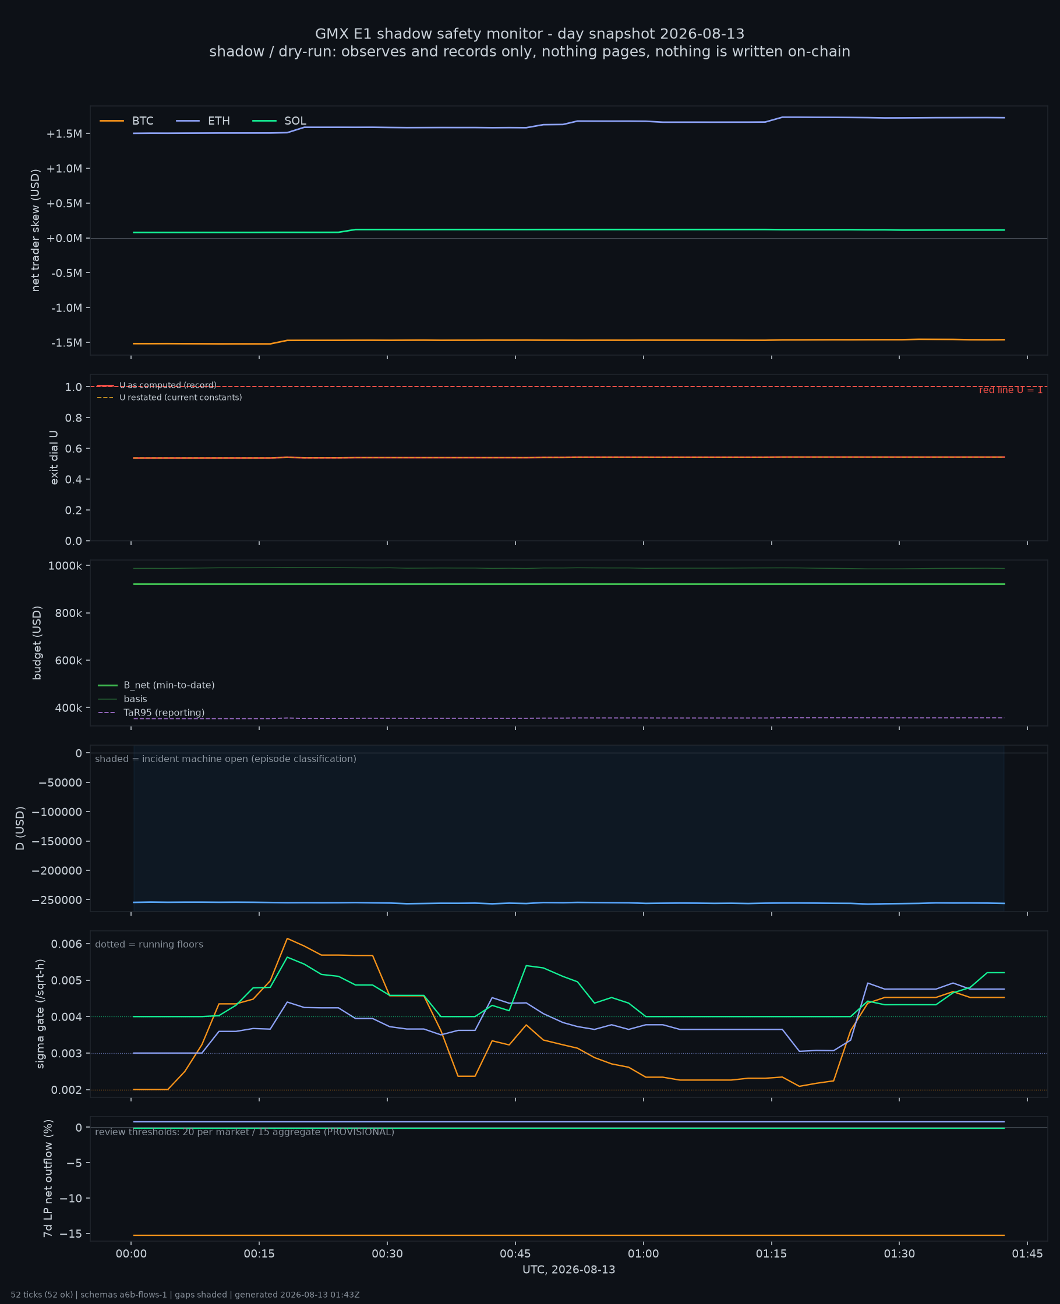Click the 00:00 time tick label

click(x=131, y=1255)
